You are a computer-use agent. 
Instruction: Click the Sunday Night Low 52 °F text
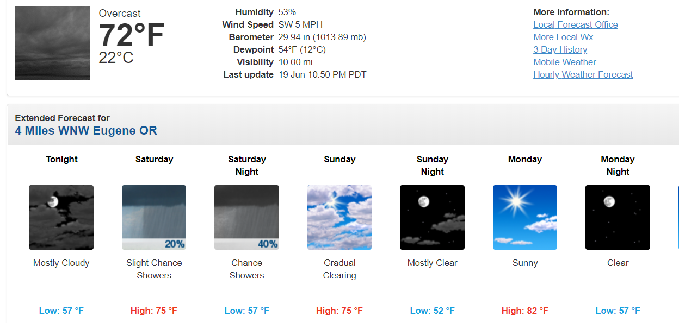[433, 311]
